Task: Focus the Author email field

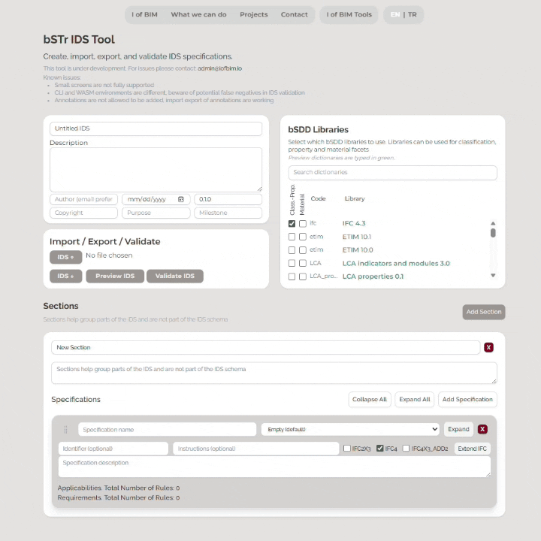Action: coord(84,199)
